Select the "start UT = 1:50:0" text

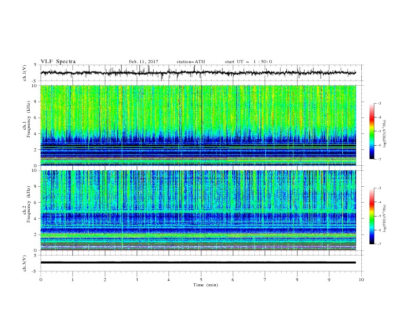tap(248, 62)
